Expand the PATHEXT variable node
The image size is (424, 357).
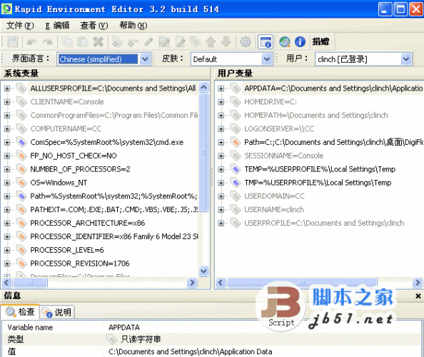7,210
